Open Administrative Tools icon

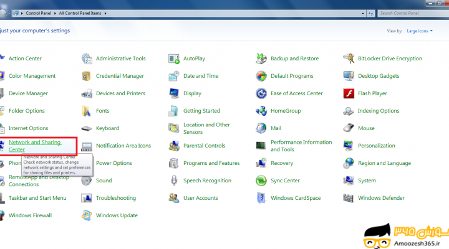87,59
